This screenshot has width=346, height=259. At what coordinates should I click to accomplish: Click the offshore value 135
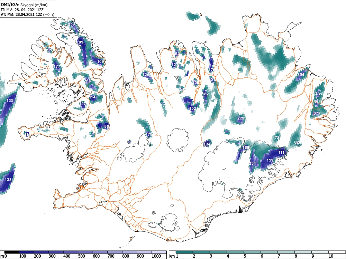click(10, 100)
